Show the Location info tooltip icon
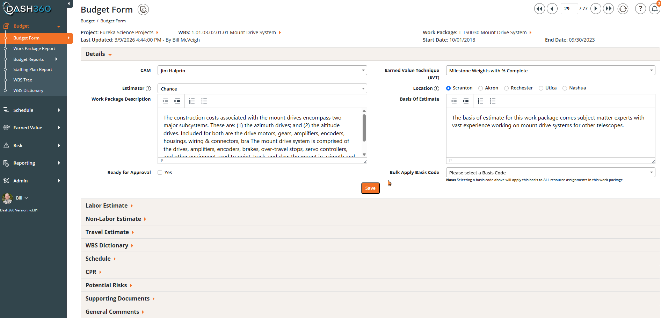 tap(436, 89)
